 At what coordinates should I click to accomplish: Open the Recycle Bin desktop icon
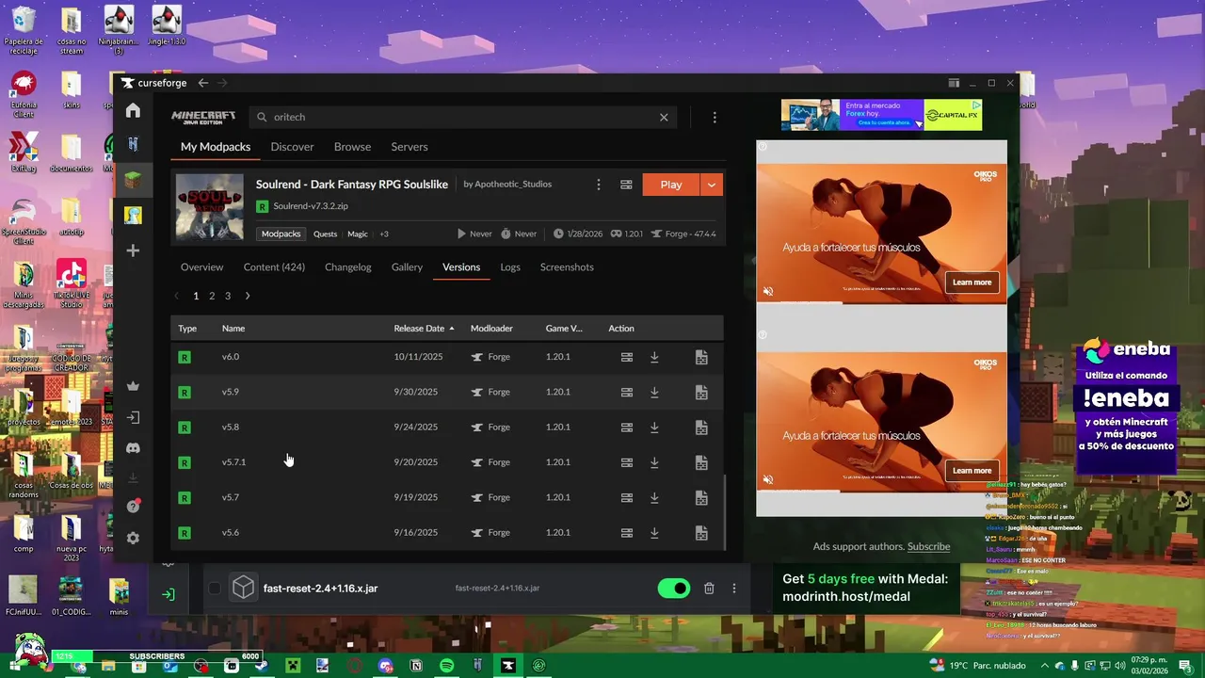click(x=24, y=28)
